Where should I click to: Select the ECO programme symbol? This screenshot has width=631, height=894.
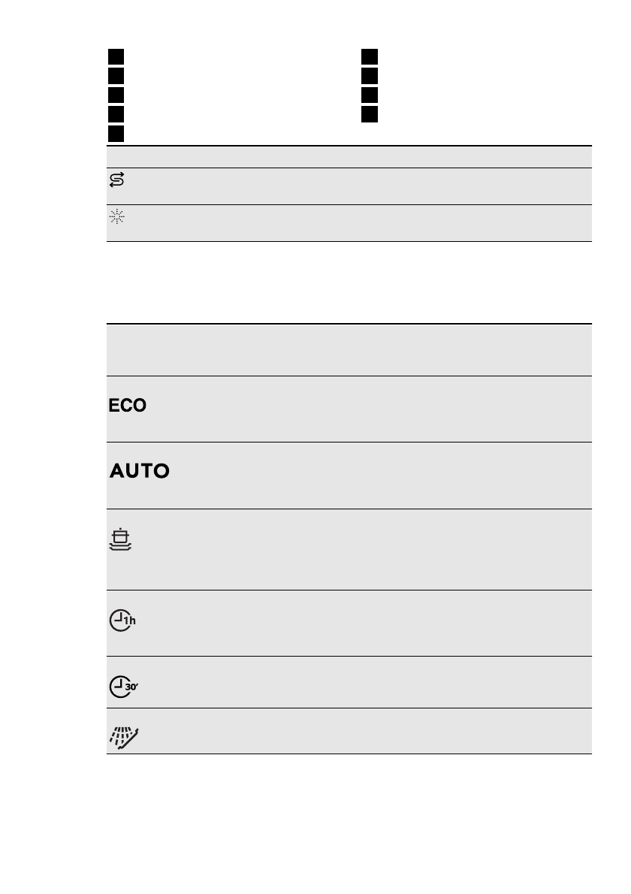(x=127, y=405)
